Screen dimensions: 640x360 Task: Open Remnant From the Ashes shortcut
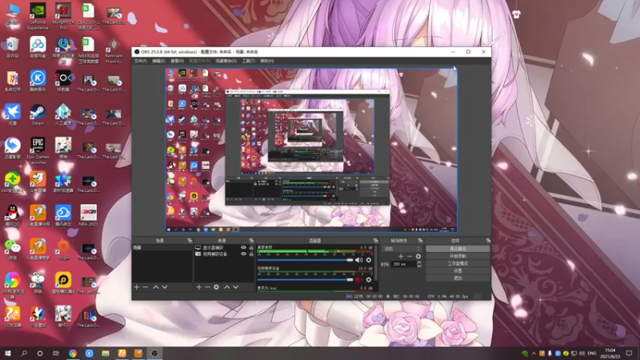pyautogui.click(x=114, y=50)
